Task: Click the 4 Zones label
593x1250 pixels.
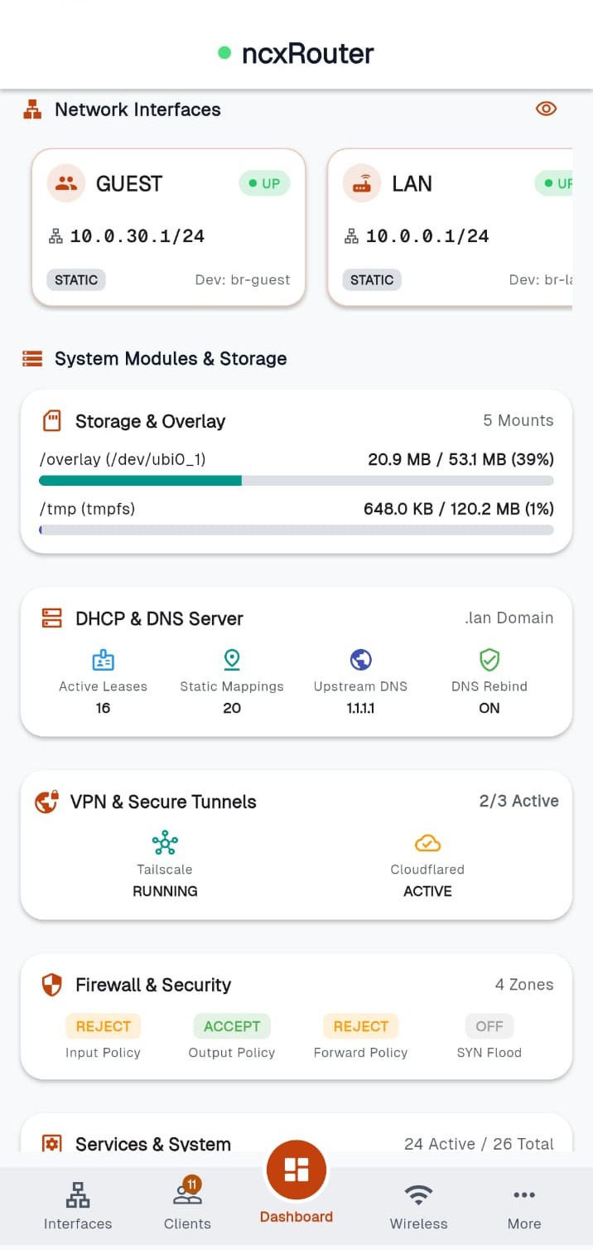Action: point(524,985)
